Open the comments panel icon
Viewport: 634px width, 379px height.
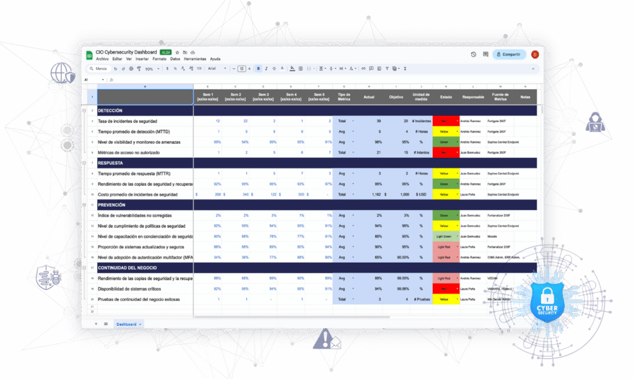pos(485,54)
